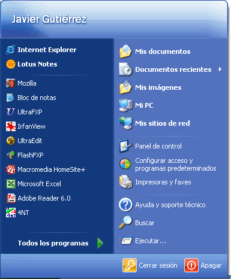Click the IrfanView red icon
Viewport: 231px width, 279px height.
click(11, 126)
